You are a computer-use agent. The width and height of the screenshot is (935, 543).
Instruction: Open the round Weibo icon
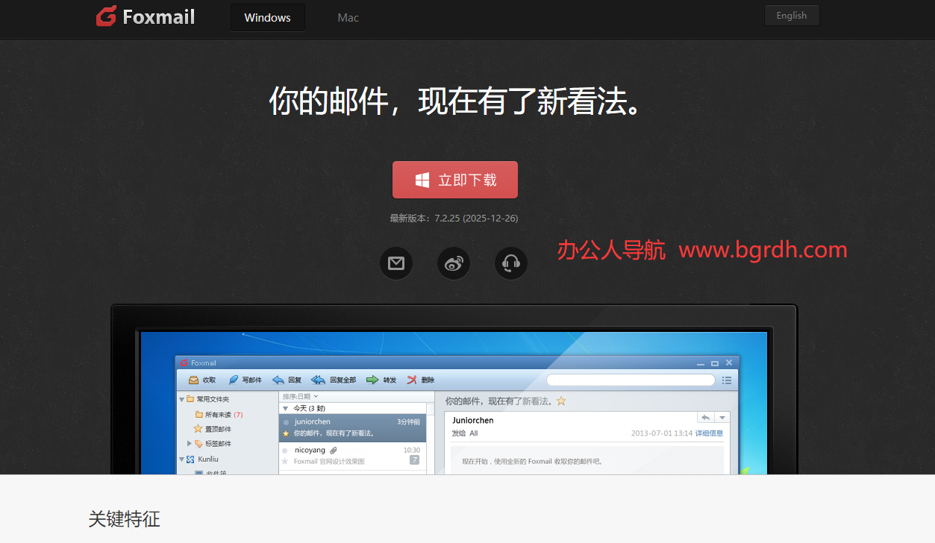tap(454, 263)
